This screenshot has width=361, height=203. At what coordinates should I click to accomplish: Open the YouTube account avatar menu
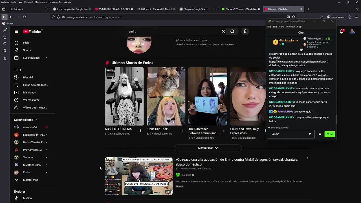click(352, 32)
